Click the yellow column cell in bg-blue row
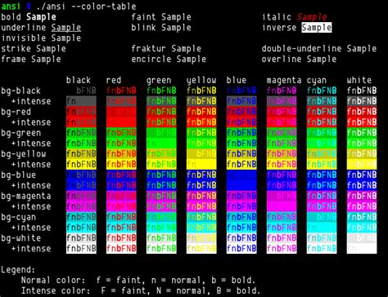The image size is (388, 297). pyautogui.click(x=201, y=175)
